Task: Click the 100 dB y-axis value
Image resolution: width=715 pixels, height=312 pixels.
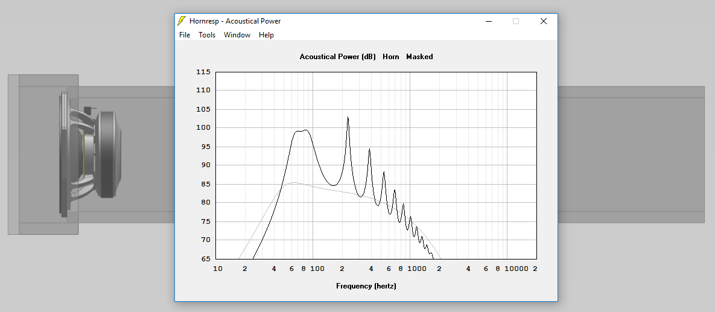Action: [203, 128]
